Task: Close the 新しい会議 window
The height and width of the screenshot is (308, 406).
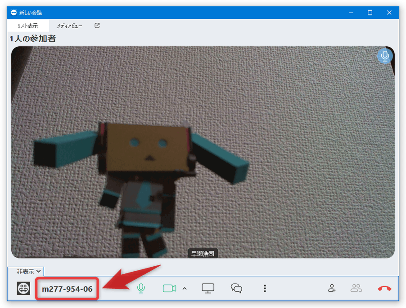Action: pos(389,13)
